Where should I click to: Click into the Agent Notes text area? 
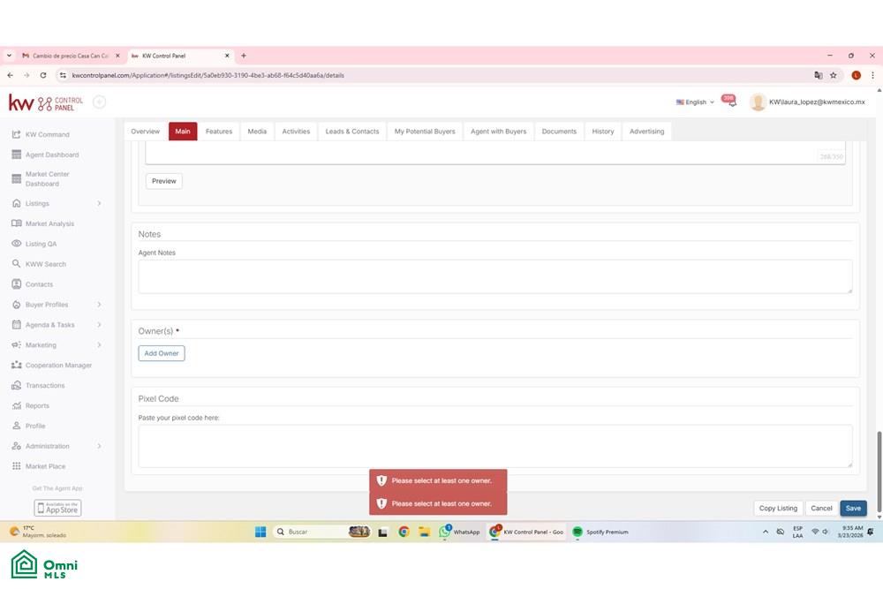495,276
